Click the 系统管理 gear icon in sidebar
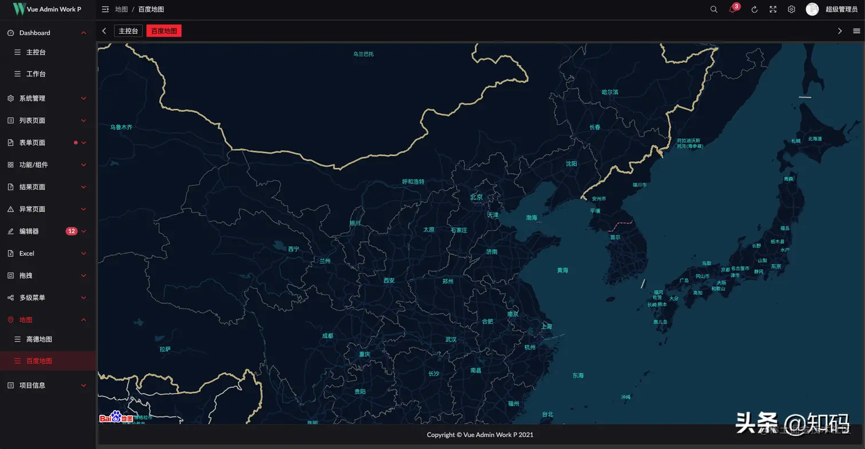The width and height of the screenshot is (865, 449). [x=10, y=98]
